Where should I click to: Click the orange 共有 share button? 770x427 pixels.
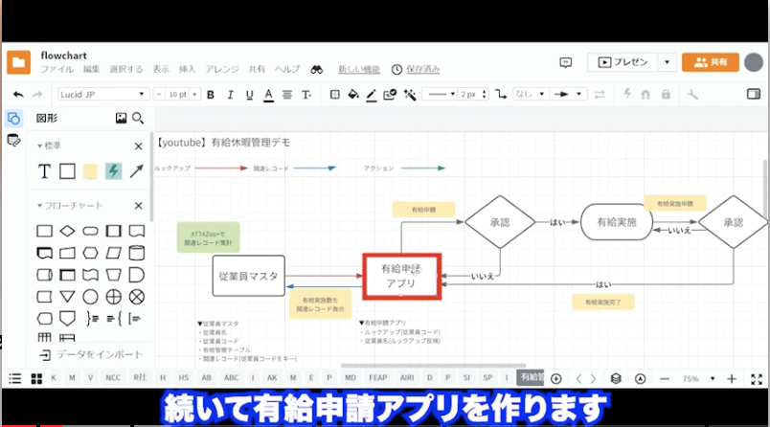click(x=710, y=61)
